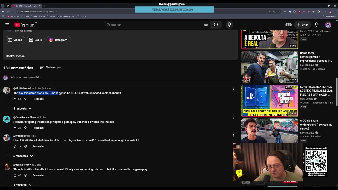The image size is (338, 190).
Task: Like the comment by @Whoiscow
Action: [x=15, y=146]
